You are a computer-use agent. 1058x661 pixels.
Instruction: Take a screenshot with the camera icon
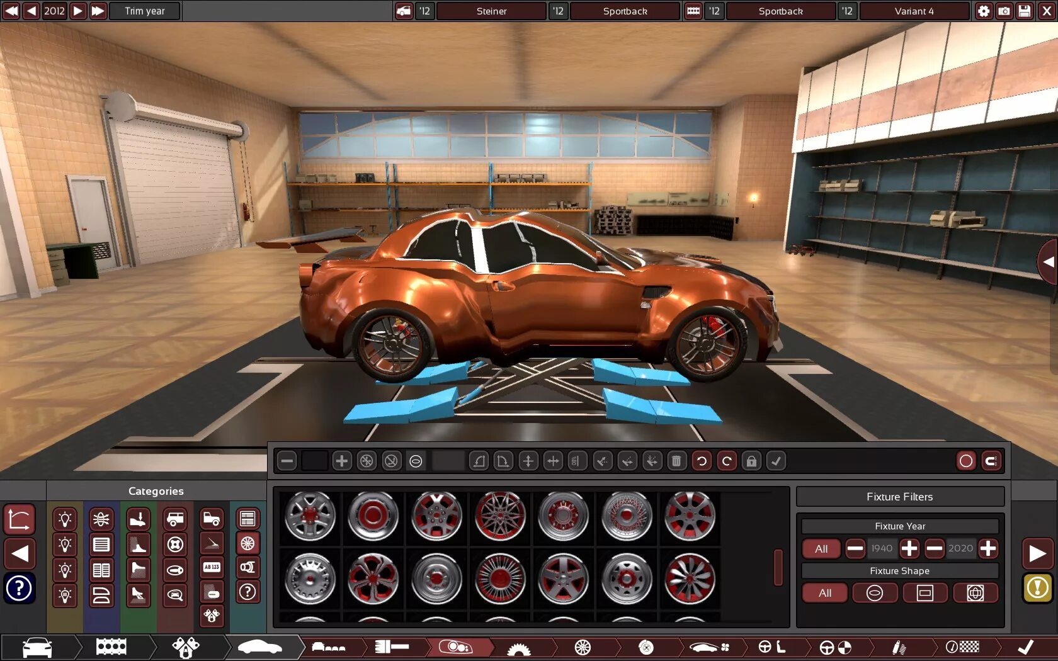[1004, 11]
